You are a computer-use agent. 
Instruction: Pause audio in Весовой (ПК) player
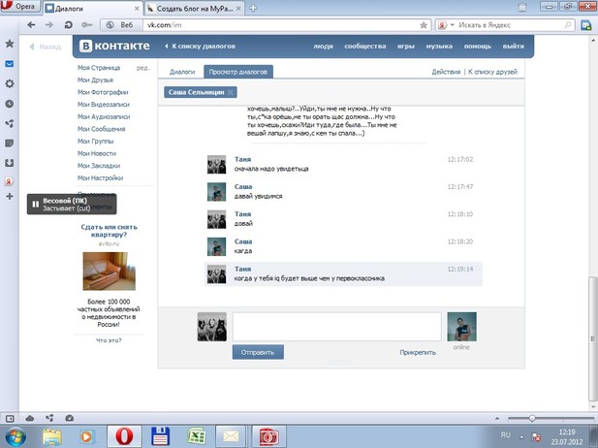(x=36, y=205)
